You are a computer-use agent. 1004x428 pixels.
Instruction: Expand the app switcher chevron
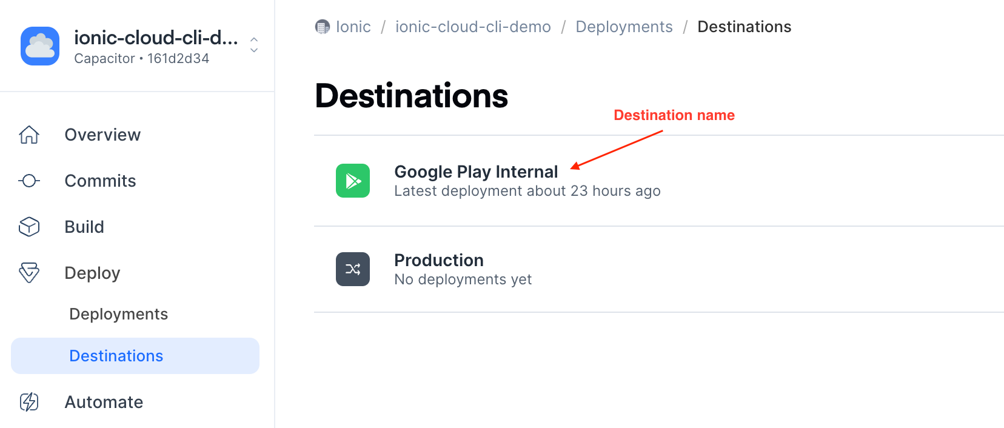pos(254,45)
